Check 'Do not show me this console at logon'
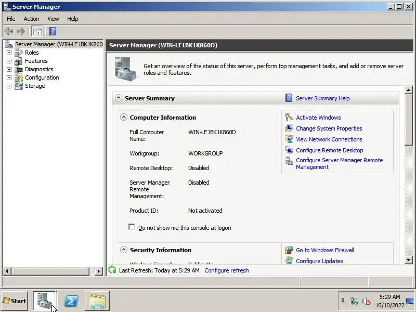Viewport: 416px width, 312px height. pos(132,227)
